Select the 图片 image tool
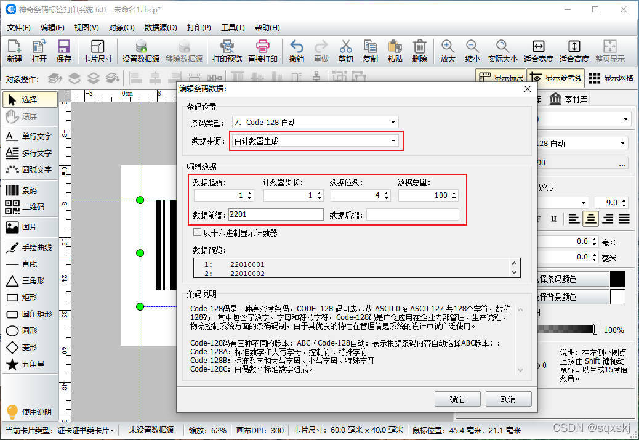 30,227
